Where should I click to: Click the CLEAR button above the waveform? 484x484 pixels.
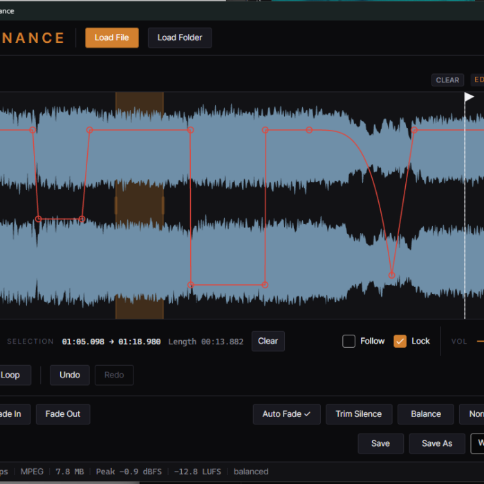(447, 80)
